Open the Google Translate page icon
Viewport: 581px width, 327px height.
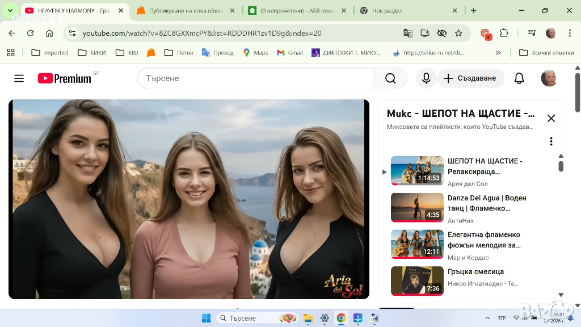pos(407,33)
